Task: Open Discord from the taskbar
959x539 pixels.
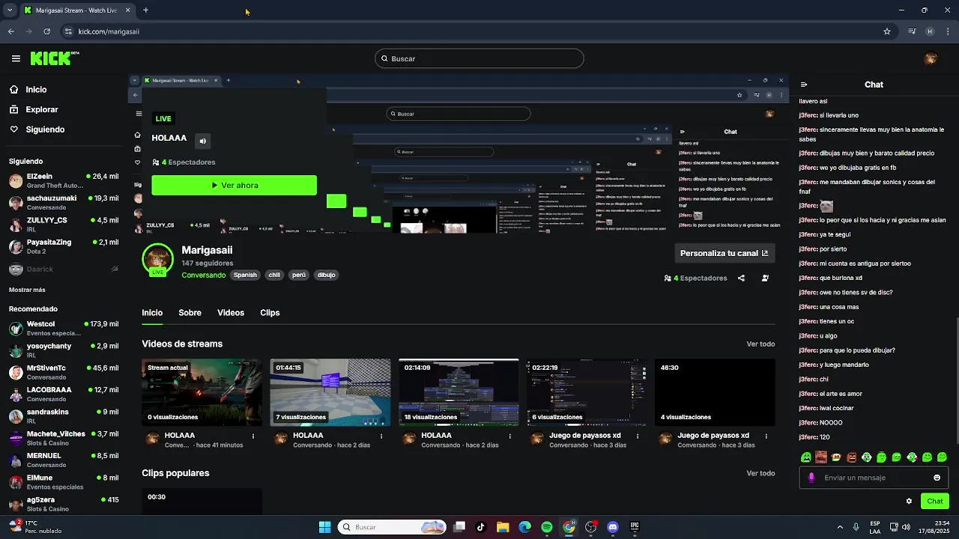Action: (613, 527)
